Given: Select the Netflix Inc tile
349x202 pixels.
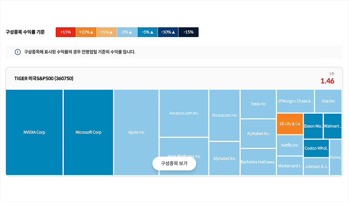Looking at the screenshot, I should 290,145.
